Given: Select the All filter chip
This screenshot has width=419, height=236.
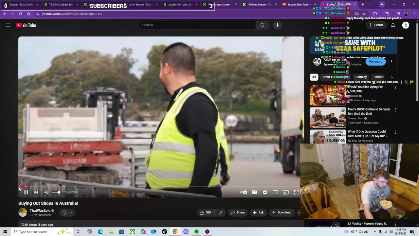Looking at the screenshot, I should pyautogui.click(x=314, y=77).
